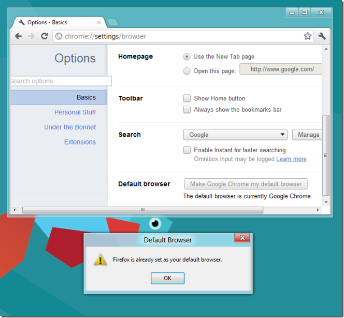
Task: Go to Under the Bonnet settings
Action: coord(70,127)
